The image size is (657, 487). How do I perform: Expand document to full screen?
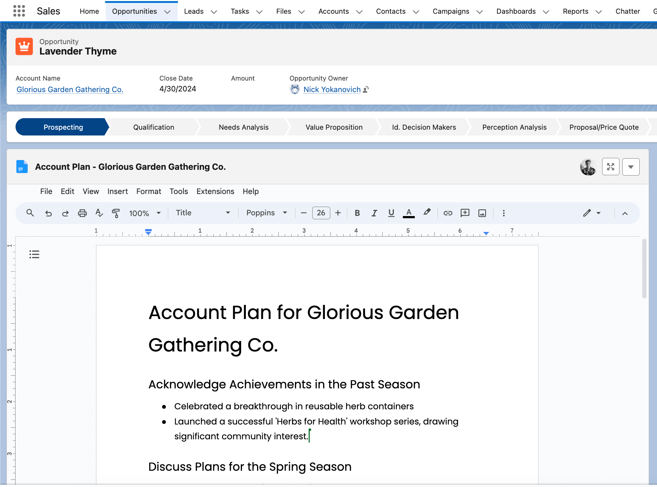[x=610, y=167]
